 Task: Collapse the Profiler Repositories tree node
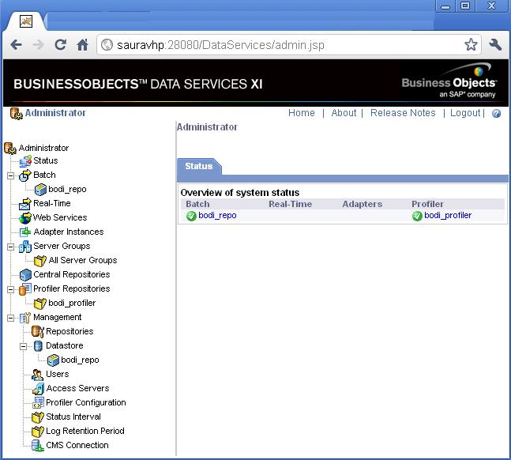(11, 289)
